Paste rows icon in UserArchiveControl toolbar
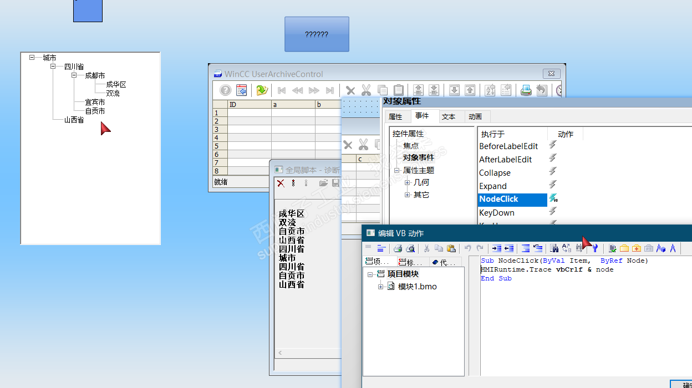This screenshot has width=692, height=388. click(x=399, y=90)
